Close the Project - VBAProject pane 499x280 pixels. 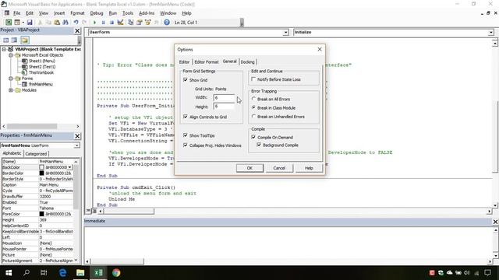pos(77,30)
